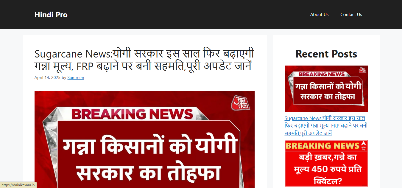402x188 pixels.
Task: Go to the About Us page
Action: coord(319,15)
